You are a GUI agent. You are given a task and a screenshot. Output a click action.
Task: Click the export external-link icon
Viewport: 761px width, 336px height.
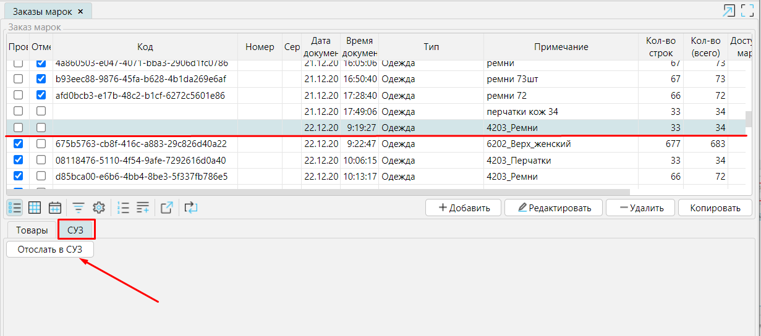tap(166, 208)
